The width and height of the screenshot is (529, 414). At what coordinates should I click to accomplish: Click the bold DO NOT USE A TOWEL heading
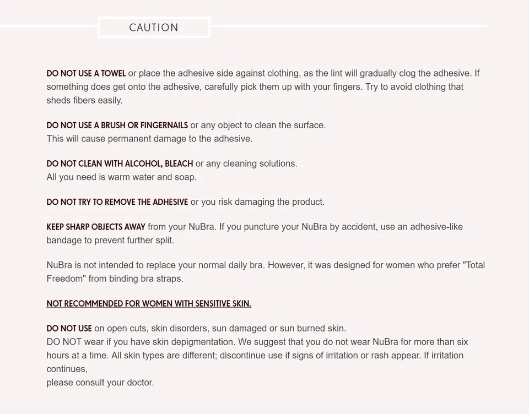coord(86,73)
